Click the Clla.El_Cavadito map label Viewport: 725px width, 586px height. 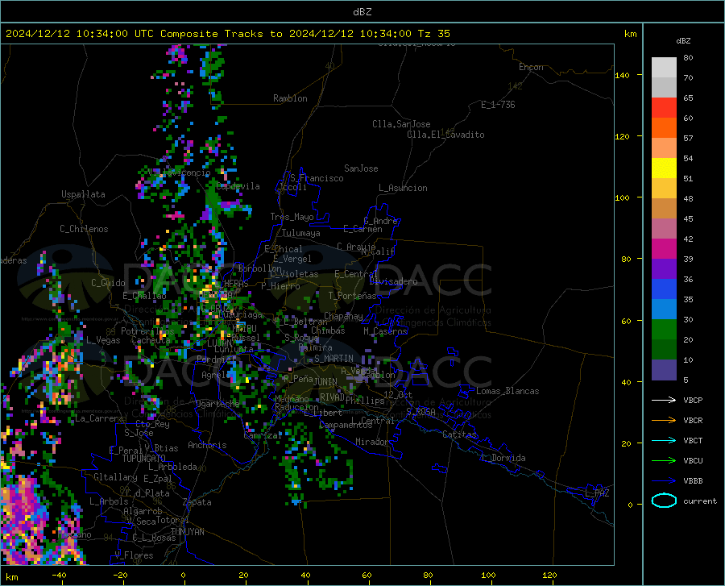pyautogui.click(x=445, y=135)
